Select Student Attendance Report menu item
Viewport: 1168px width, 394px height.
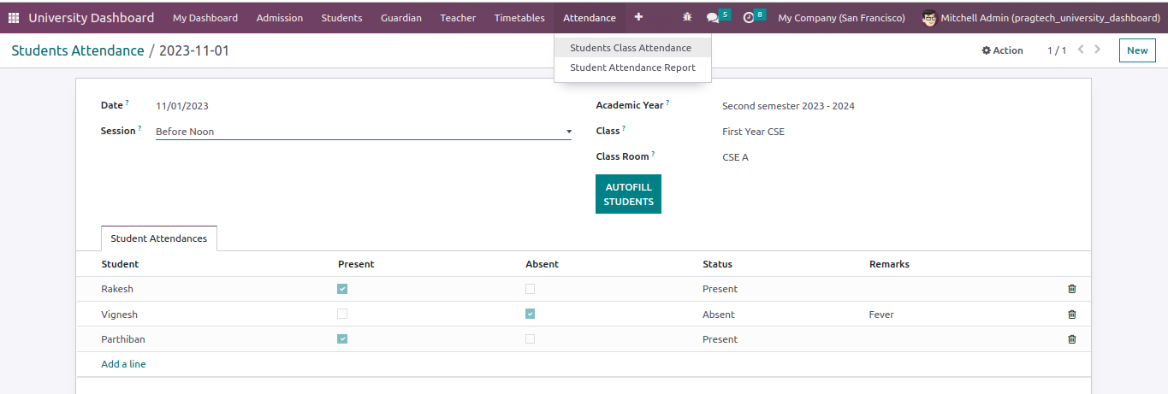pos(632,68)
